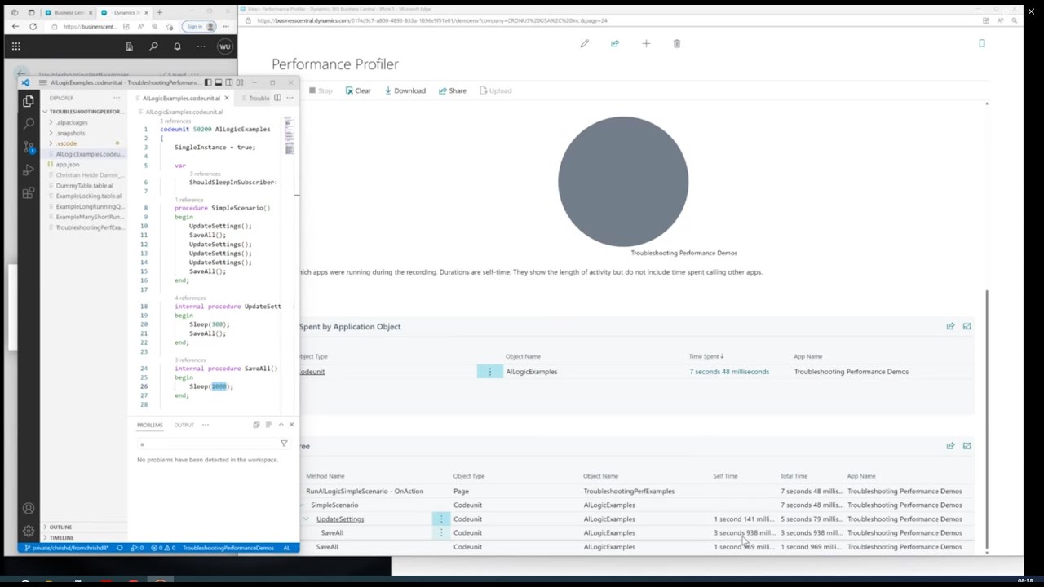Sort by Time Spent column header
1044x587 pixels.
[x=706, y=356]
